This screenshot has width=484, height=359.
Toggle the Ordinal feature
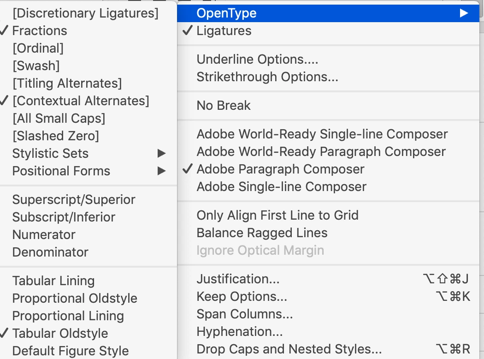[x=89, y=48]
